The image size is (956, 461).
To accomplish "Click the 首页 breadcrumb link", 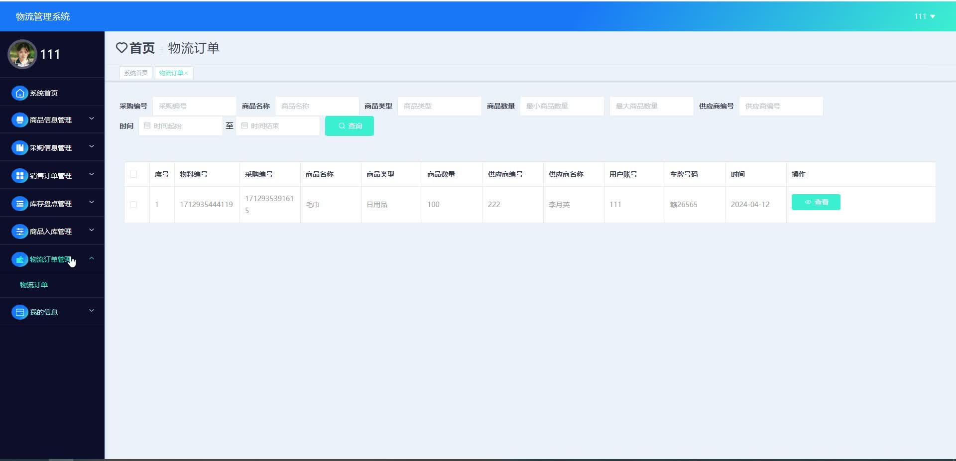I will click(x=142, y=48).
